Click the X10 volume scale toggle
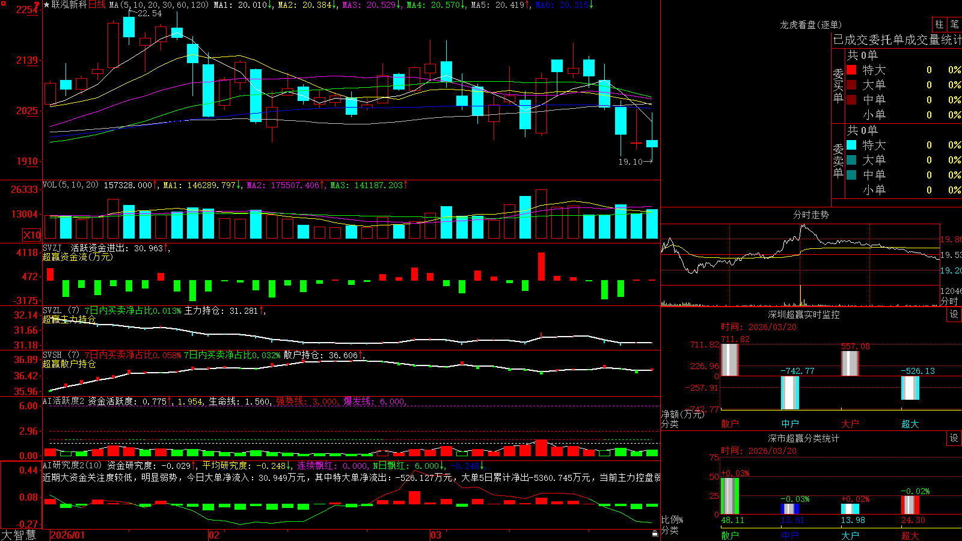This screenshot has height=541, width=962. pyautogui.click(x=31, y=235)
